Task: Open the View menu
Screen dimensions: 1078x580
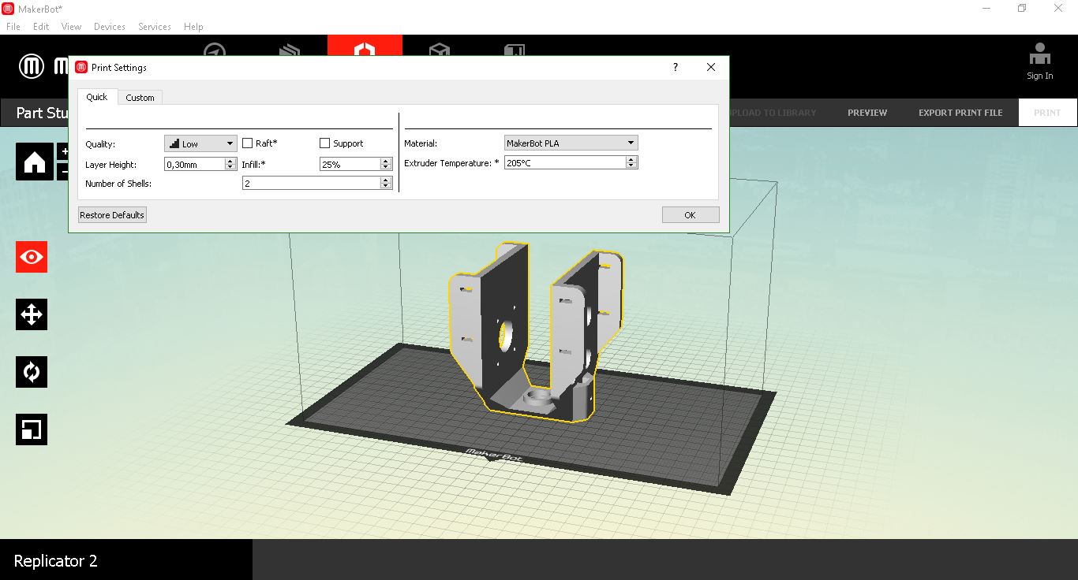Action: [x=71, y=26]
